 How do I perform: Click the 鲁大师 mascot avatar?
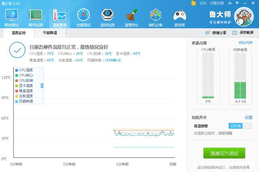click(x=244, y=17)
